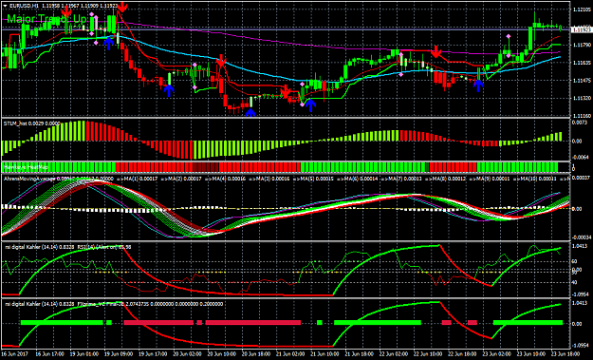The image size is (593, 360).
Task: Click the 22 Jun 02:00 time axis label
Action: (x=394, y=354)
